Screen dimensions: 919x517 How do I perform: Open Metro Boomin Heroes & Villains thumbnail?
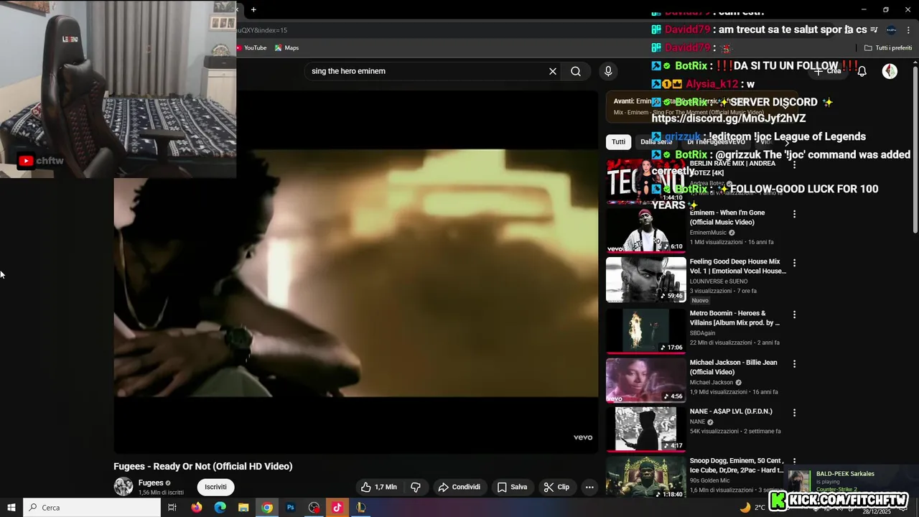click(x=645, y=331)
